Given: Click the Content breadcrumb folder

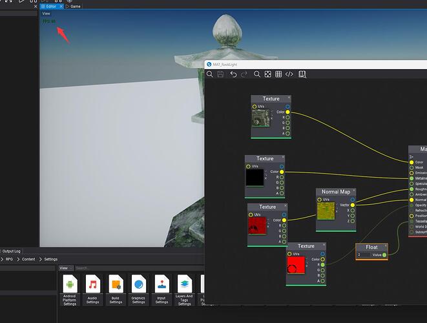Looking at the screenshot, I should [28, 259].
